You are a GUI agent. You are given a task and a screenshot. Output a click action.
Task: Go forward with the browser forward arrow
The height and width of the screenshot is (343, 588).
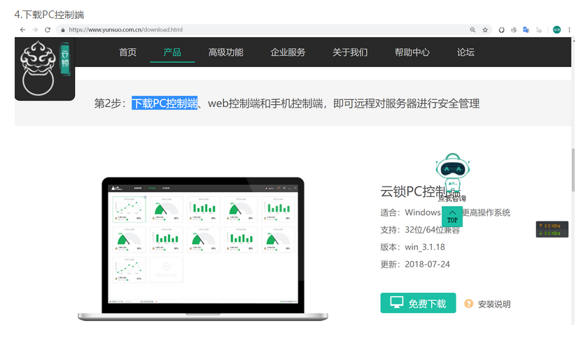(x=35, y=29)
